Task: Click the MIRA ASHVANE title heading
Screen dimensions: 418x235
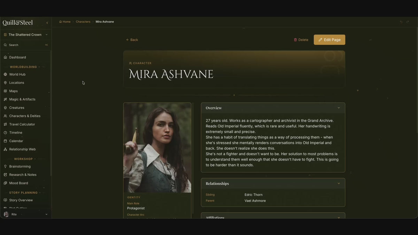Action: [x=171, y=74]
